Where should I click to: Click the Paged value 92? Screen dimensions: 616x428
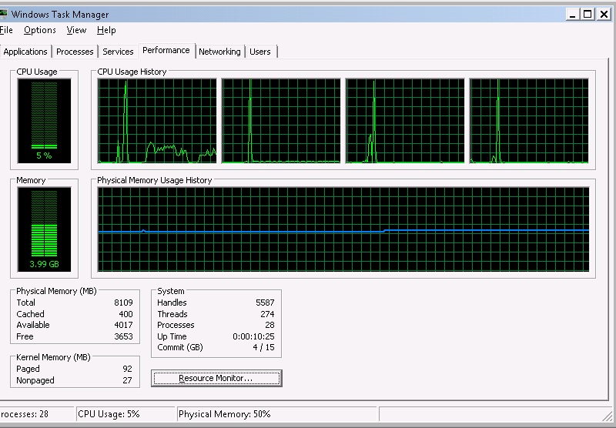point(127,369)
